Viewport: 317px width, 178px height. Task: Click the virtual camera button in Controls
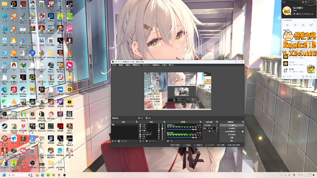tap(231, 131)
